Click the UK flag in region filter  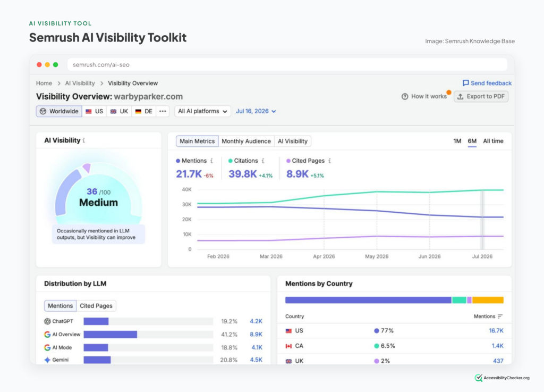[114, 112]
